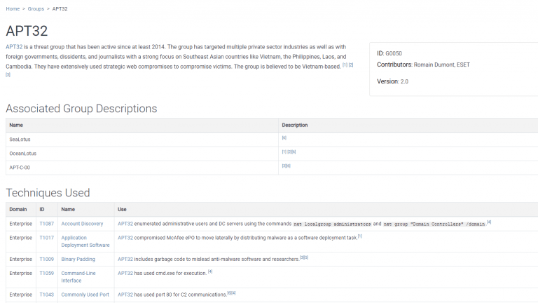Click the OceanLotus group name cell
The height and width of the screenshot is (303, 538).
23,153
